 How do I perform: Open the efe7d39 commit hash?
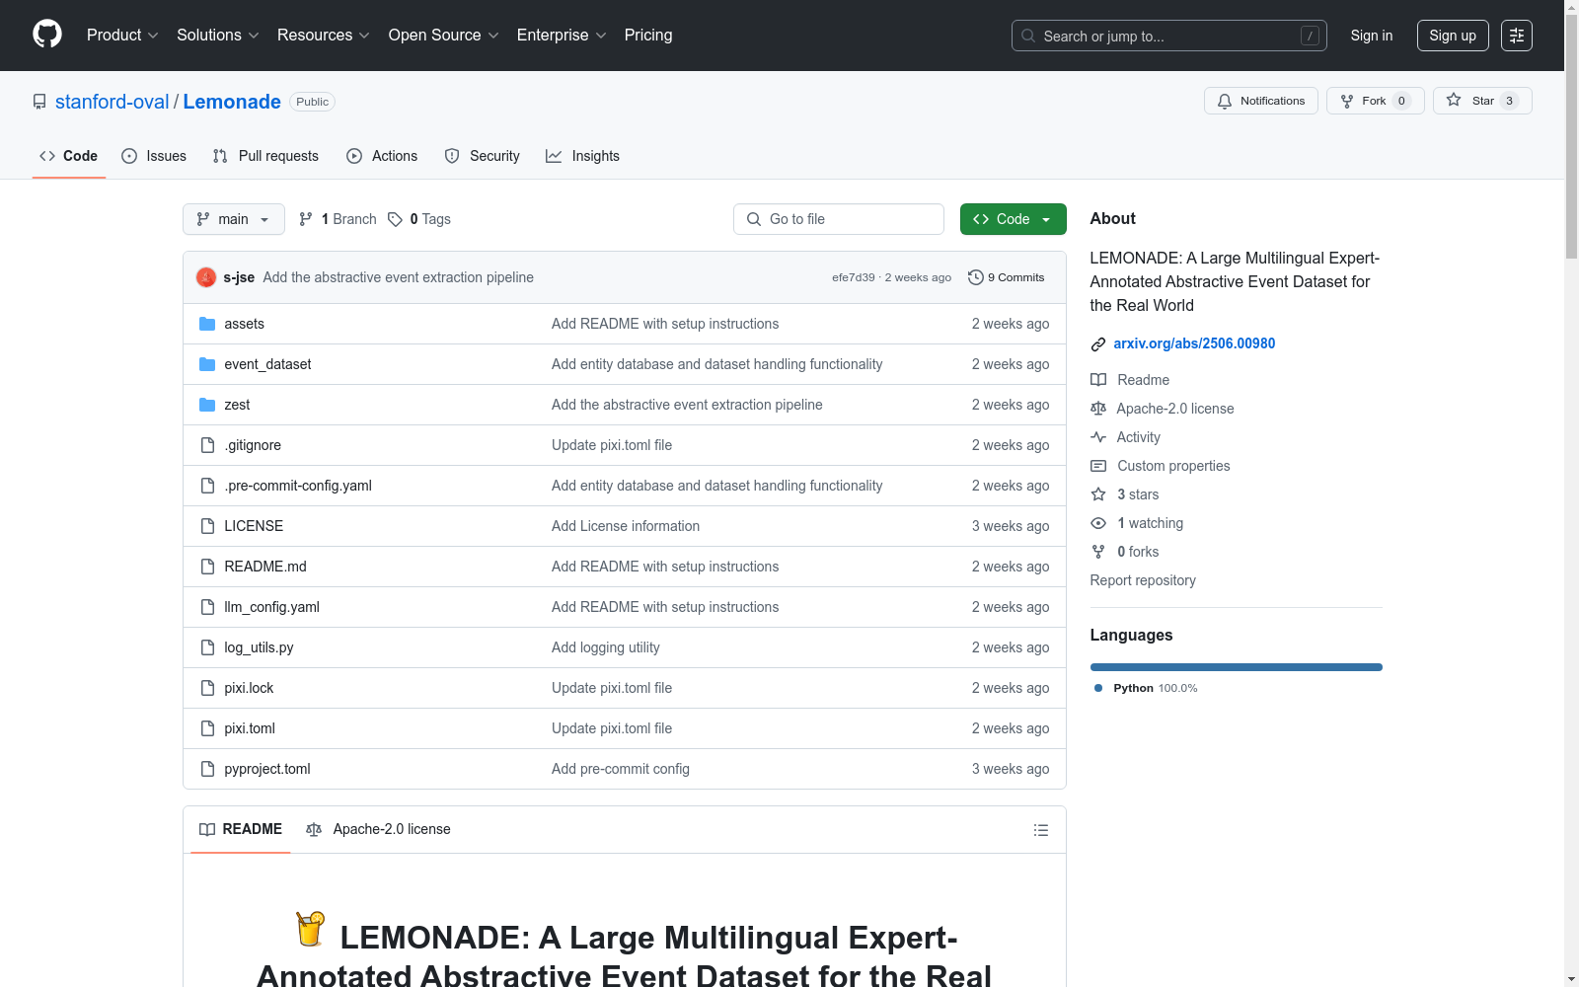[854, 277]
